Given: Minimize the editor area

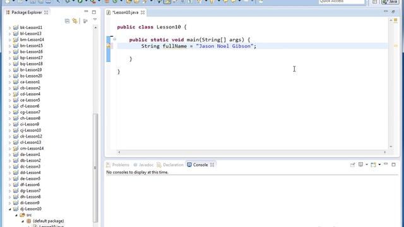Looking at the screenshot, I should click(386, 11).
